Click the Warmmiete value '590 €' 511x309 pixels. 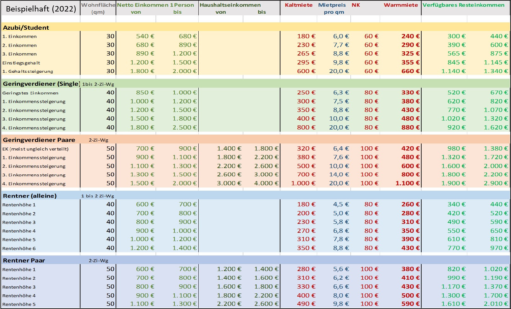[x=410, y=304]
